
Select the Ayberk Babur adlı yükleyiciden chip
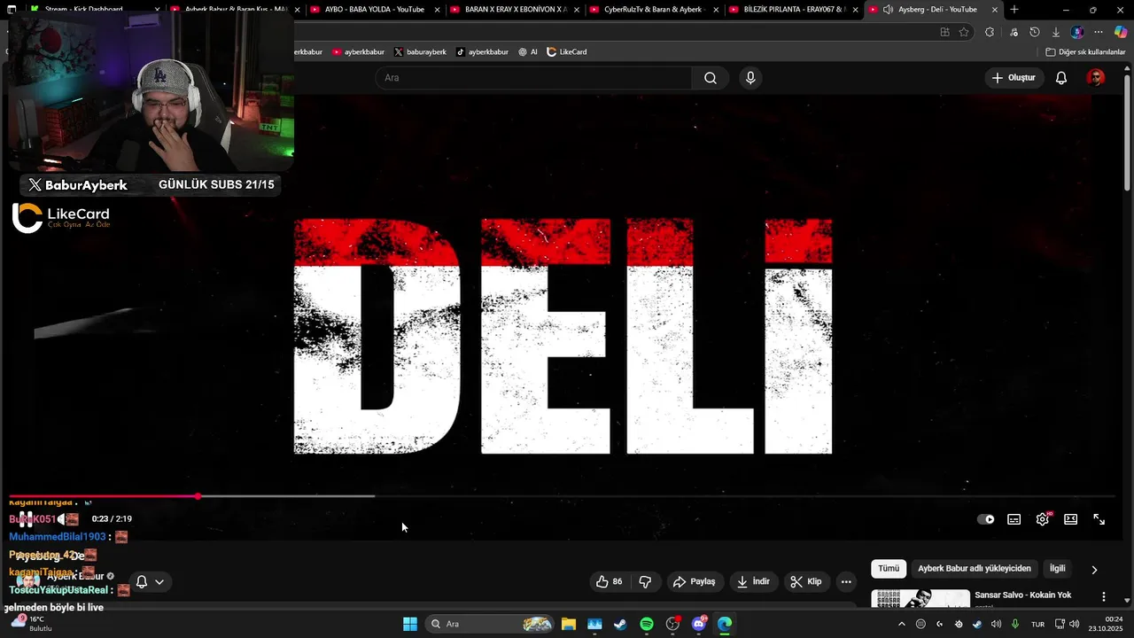[974, 568]
